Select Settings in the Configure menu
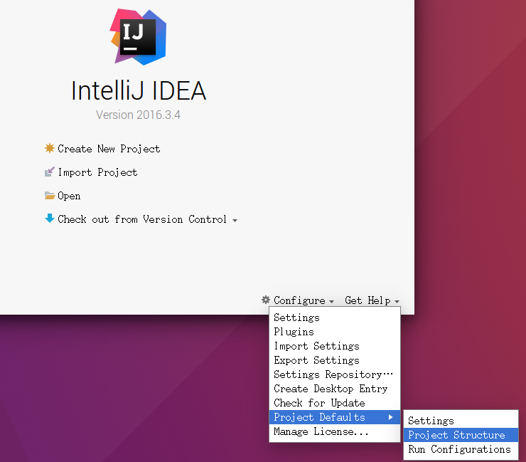This screenshot has width=526, height=462. click(335, 317)
